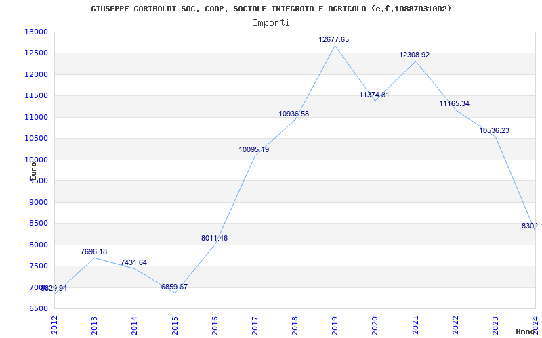
Task: Click the 'Euro' vertical axis title
Action: 33,171
